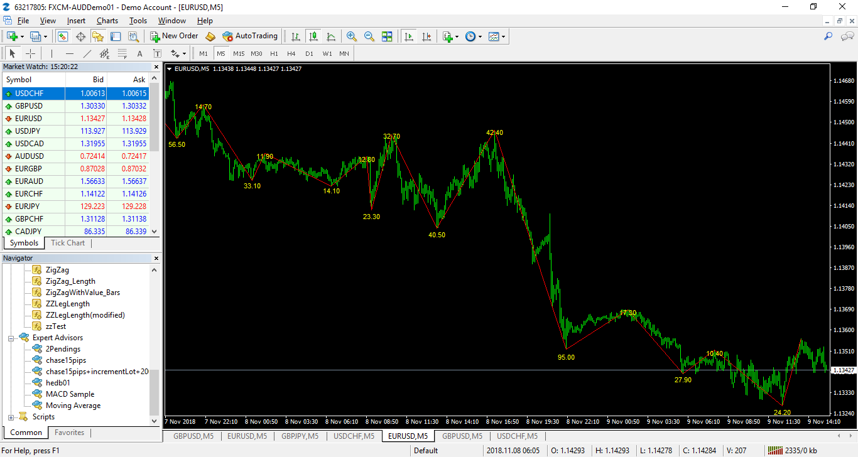Screen dimensions: 858x457
Task: Select the EURJPY row in Market Watch
Action: [x=76, y=207]
